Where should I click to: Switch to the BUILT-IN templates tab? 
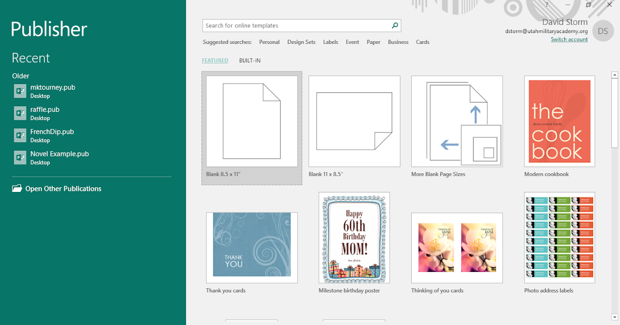[x=250, y=60]
